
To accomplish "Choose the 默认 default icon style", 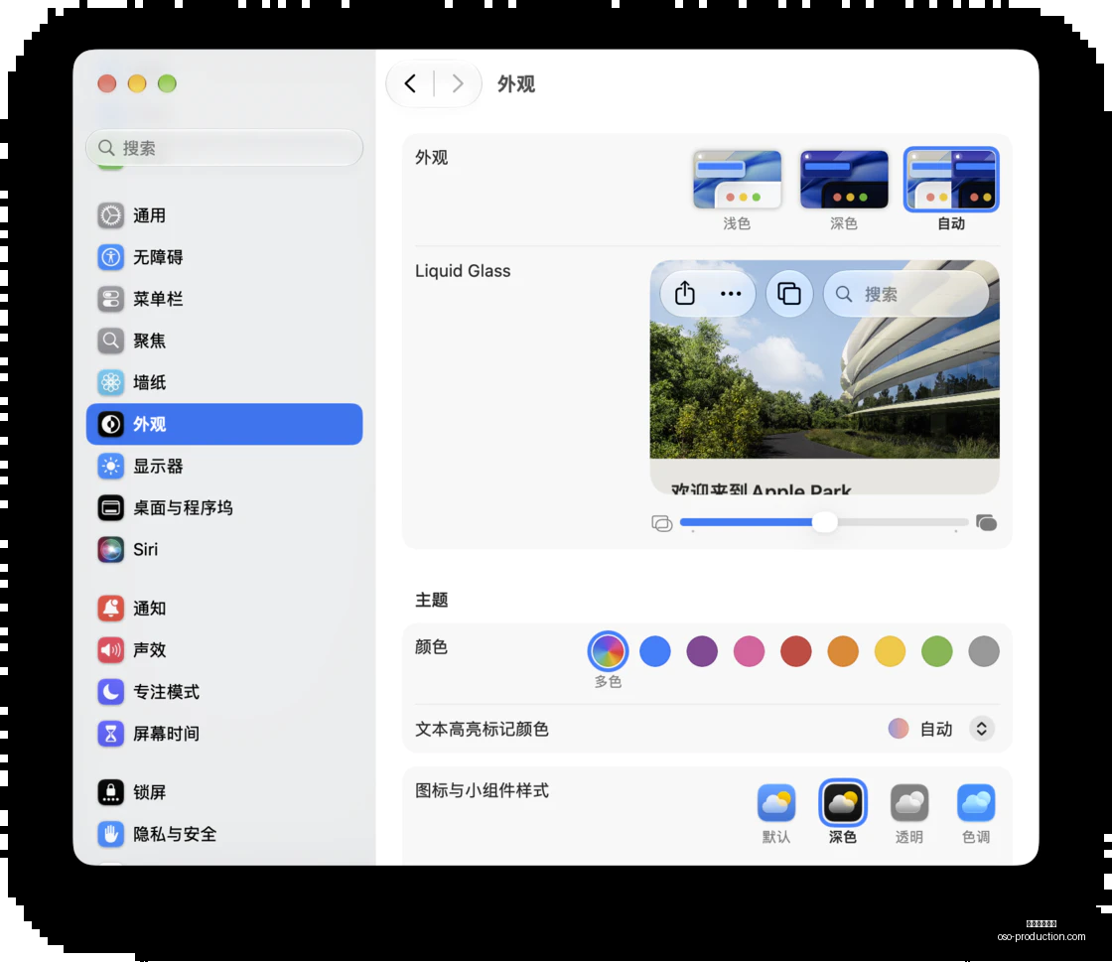I will click(775, 803).
